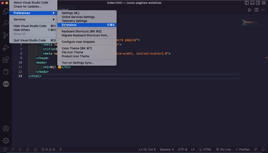Viewport: 268px width, 153px height.
Task: Toggle the bottom panel layout icon
Action: coord(252,3)
